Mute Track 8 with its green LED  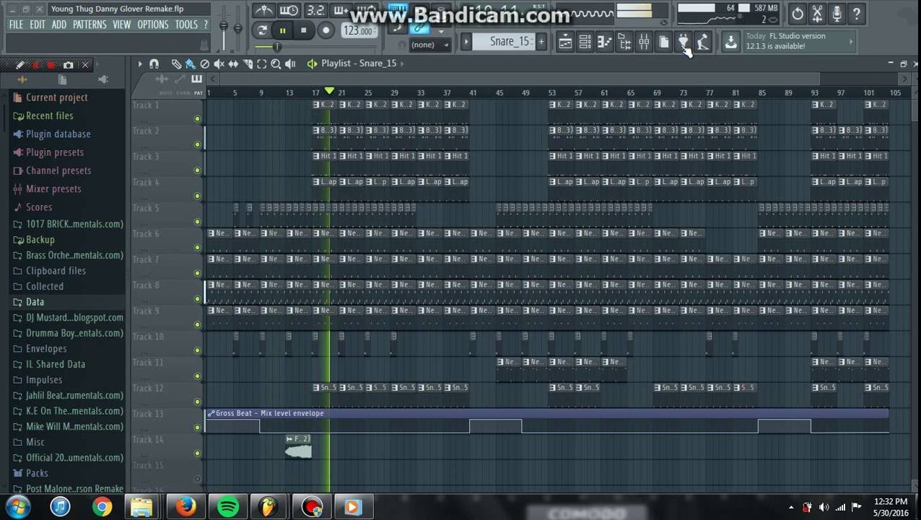(197, 299)
